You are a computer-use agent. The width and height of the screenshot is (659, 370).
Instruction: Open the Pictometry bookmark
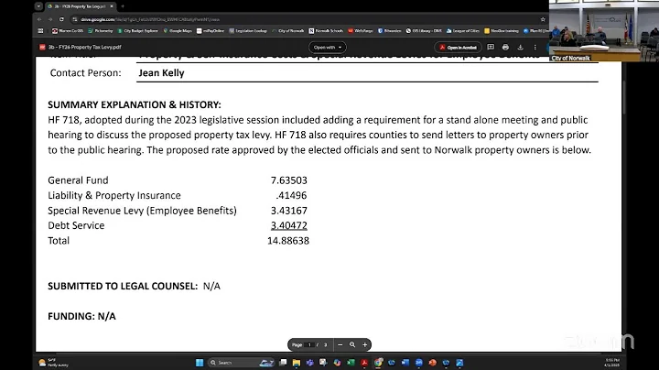click(101, 31)
